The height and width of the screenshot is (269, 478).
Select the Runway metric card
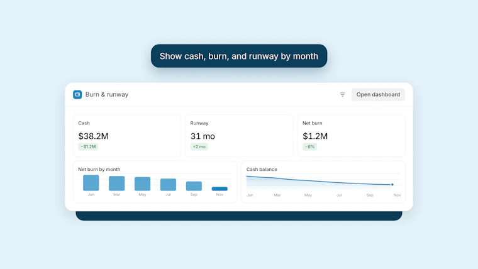coord(239,136)
